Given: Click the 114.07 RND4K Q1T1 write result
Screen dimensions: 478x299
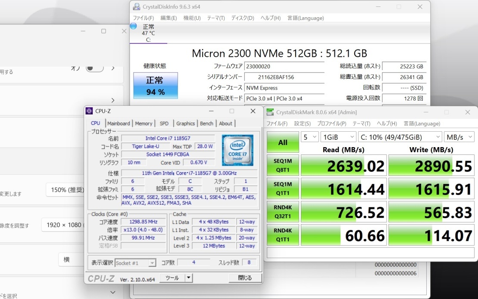Looking at the screenshot, I should coord(431,235).
